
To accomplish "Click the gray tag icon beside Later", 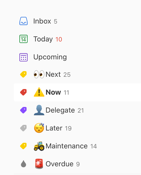I will point(24,128).
